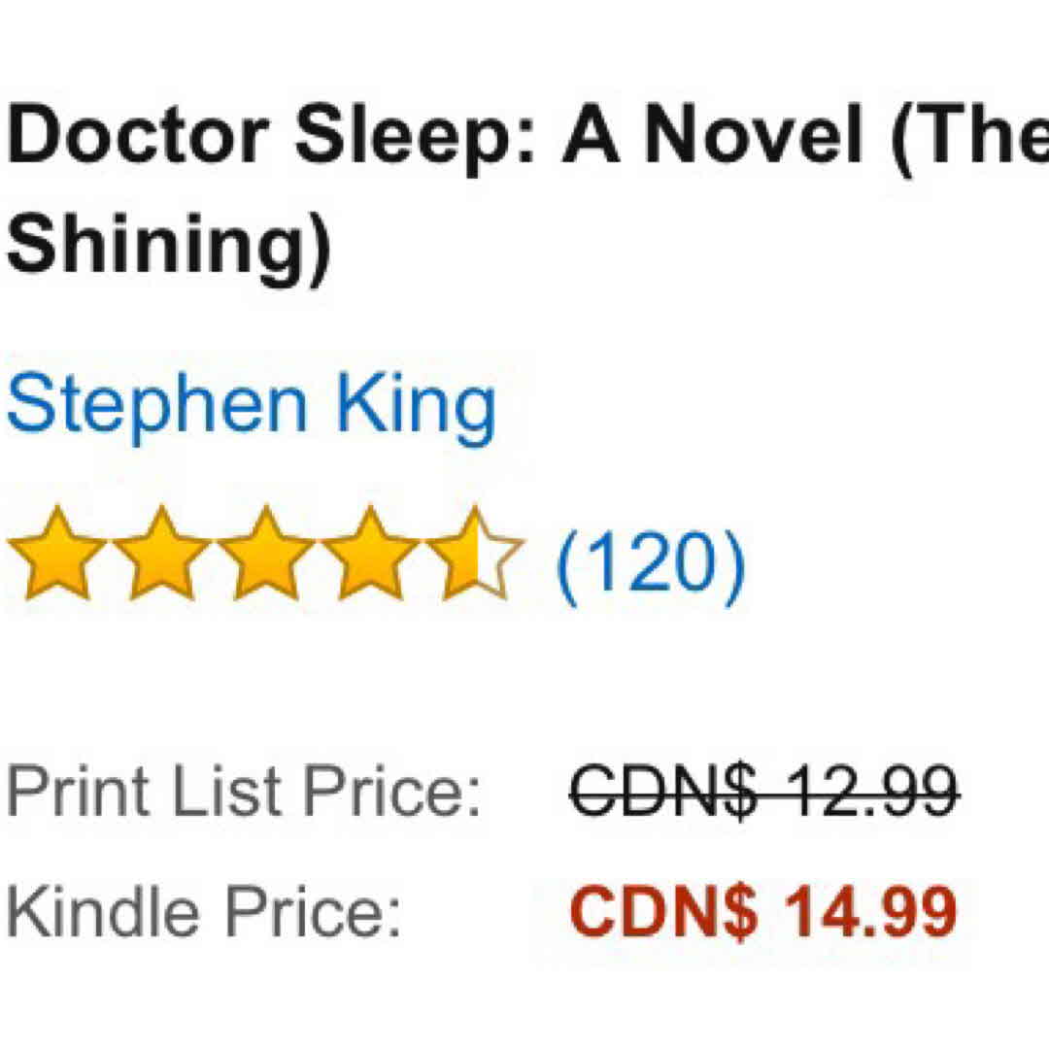This screenshot has width=1049, height=1049.
Task: Click the struck-through CDN$ 12.99 price
Action: [x=764, y=792]
